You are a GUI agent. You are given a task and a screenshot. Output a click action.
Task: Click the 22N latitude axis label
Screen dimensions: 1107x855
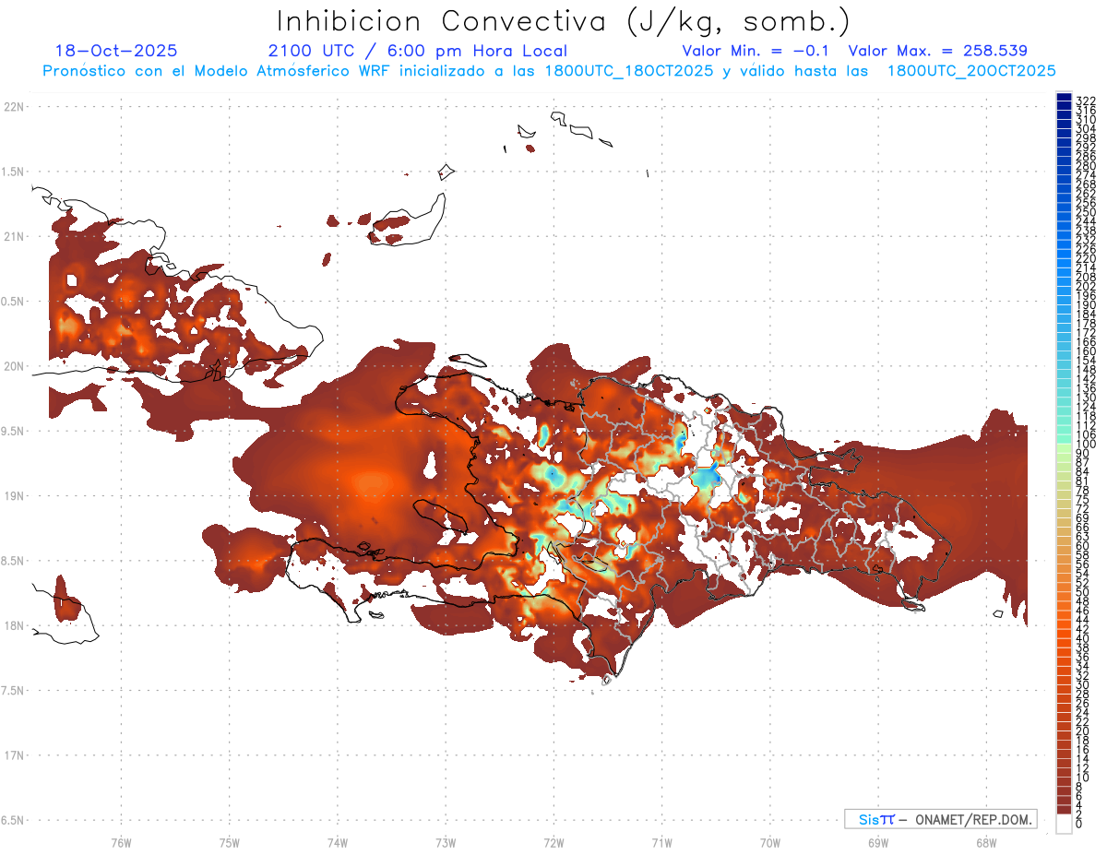coord(14,107)
